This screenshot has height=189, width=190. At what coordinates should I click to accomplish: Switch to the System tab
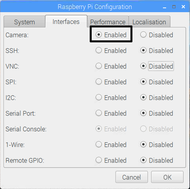click(x=25, y=22)
